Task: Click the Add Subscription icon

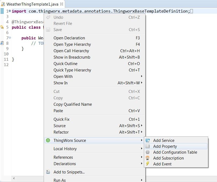Action: pyautogui.click(x=148, y=158)
